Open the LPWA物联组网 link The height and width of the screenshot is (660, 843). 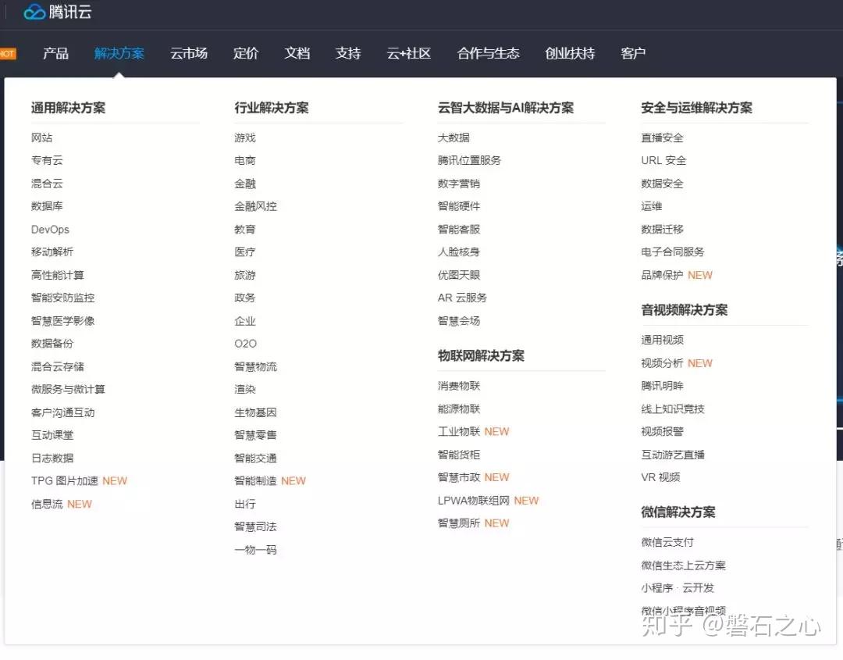[473, 500]
